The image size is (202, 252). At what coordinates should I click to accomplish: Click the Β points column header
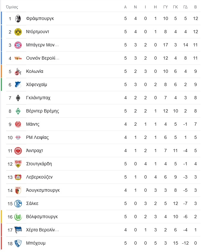tap(196, 7)
